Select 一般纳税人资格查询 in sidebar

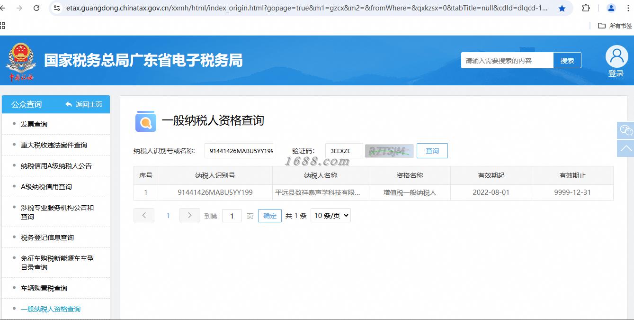pyautogui.click(x=51, y=309)
